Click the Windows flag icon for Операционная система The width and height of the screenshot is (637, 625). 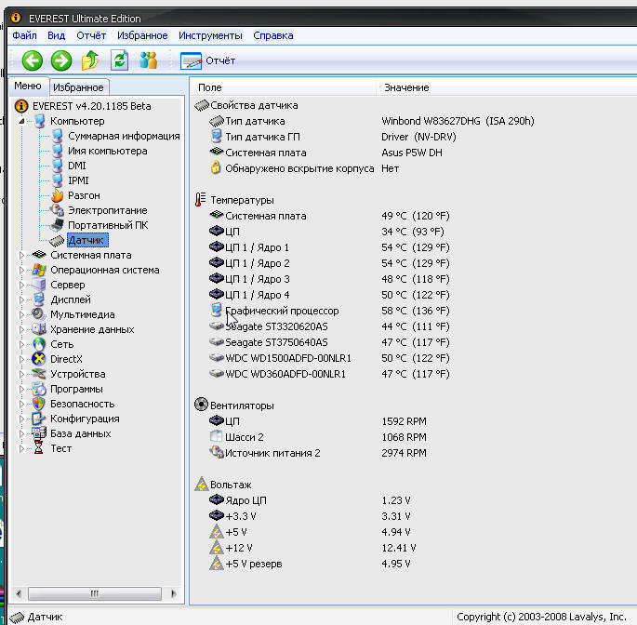pos(39,270)
